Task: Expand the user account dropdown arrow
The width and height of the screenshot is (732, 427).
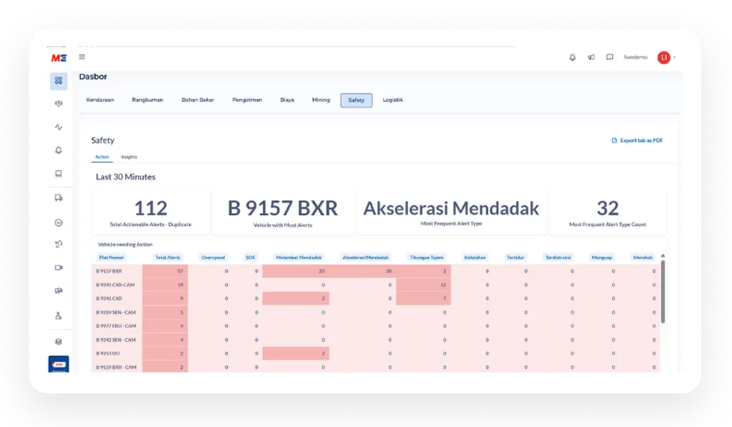Action: click(x=675, y=57)
